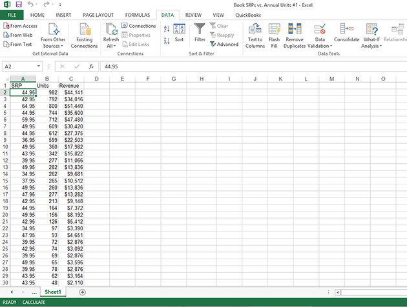Click the Insert Function fx icon
Viewport: 407px width, 307px height.
coord(91,66)
